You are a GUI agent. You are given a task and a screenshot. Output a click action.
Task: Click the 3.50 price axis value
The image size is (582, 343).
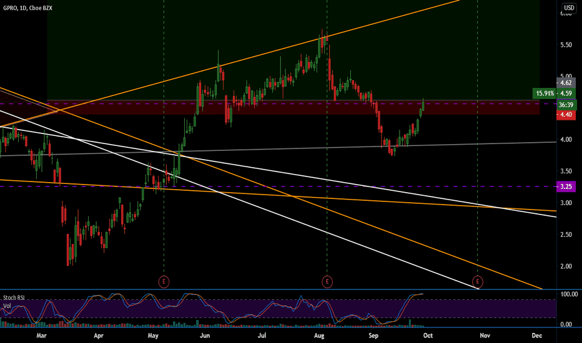566,171
